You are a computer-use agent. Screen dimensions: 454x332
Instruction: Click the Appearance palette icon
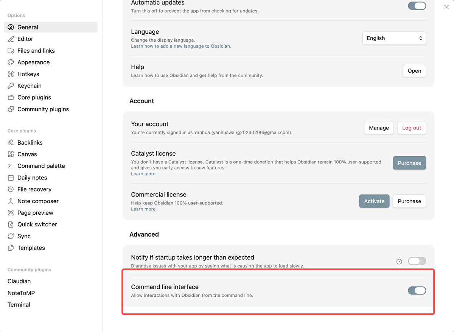pos(11,62)
